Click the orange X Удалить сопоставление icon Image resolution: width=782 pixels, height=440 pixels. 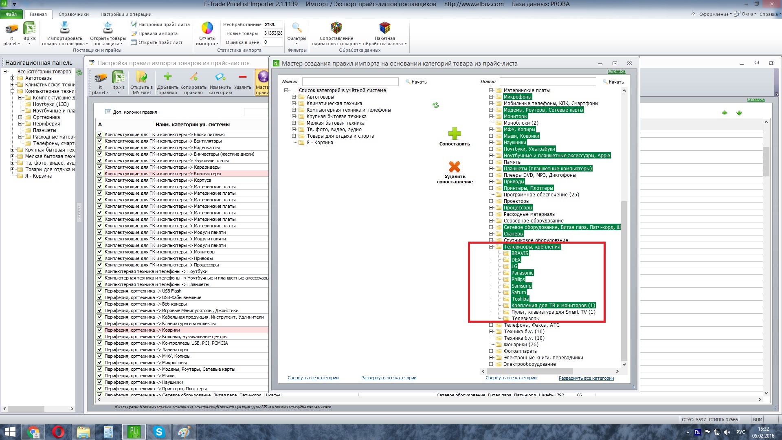(455, 167)
